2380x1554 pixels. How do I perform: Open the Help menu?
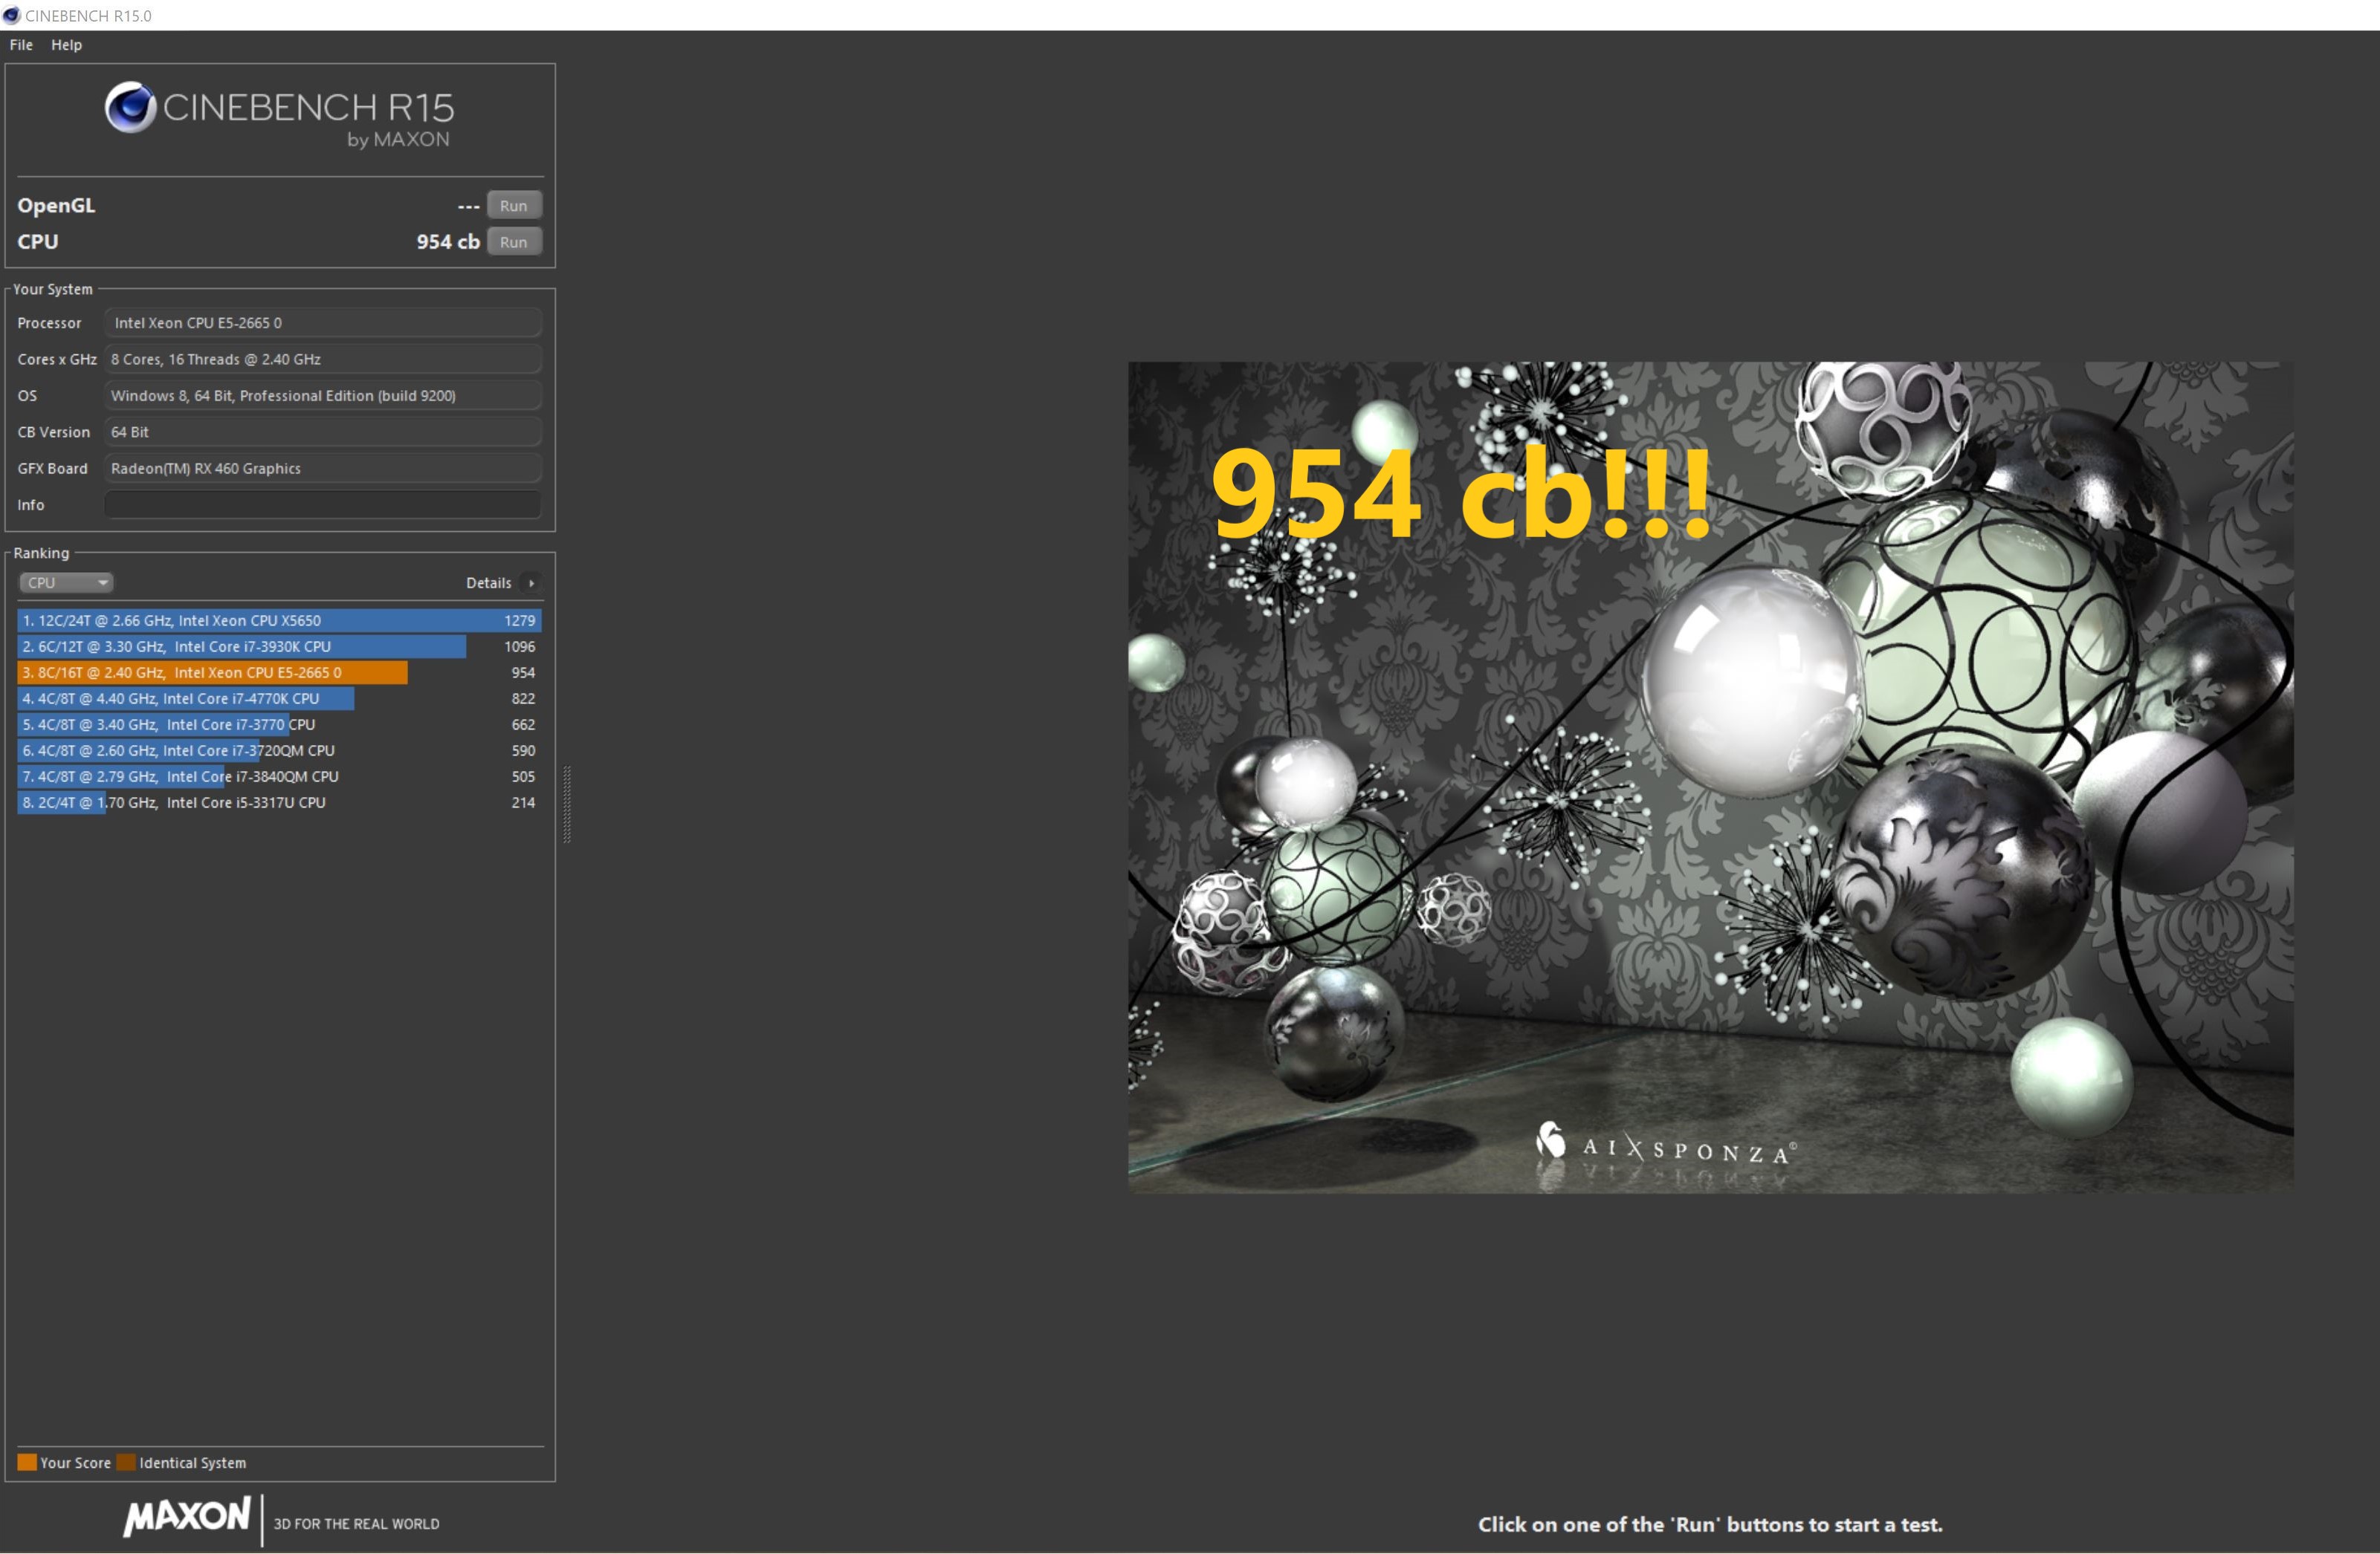coord(66,45)
